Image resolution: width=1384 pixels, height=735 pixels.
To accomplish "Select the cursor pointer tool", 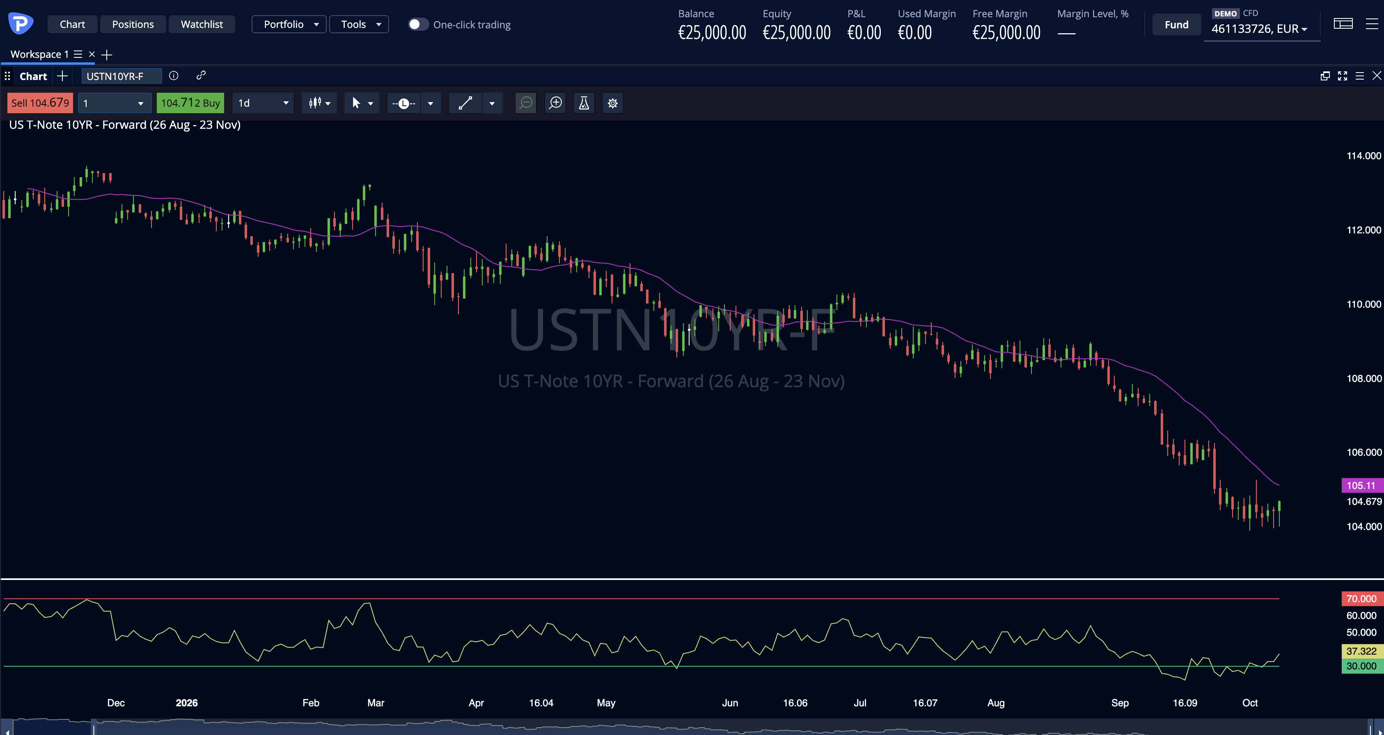I will [x=356, y=103].
